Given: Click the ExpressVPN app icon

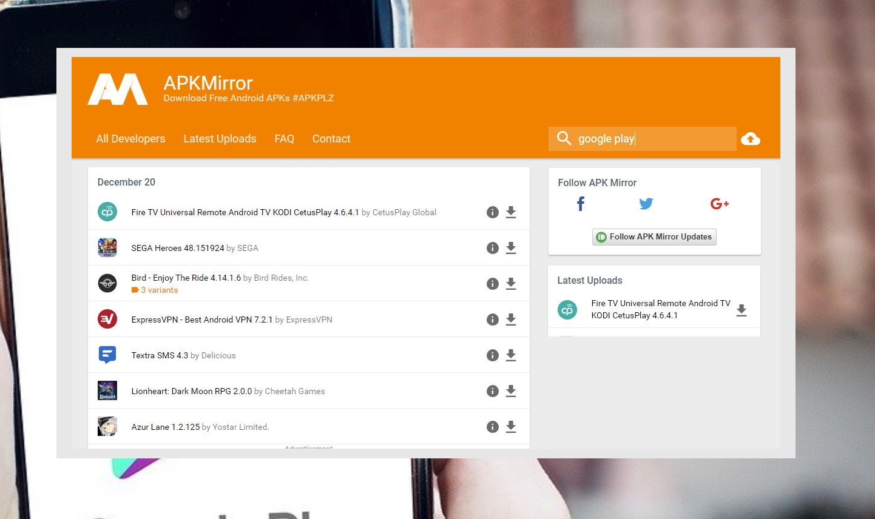Looking at the screenshot, I should (107, 319).
